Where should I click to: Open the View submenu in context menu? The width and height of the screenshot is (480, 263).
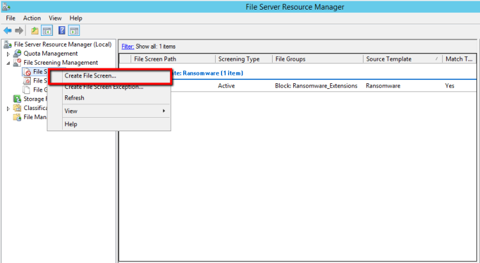[71, 111]
